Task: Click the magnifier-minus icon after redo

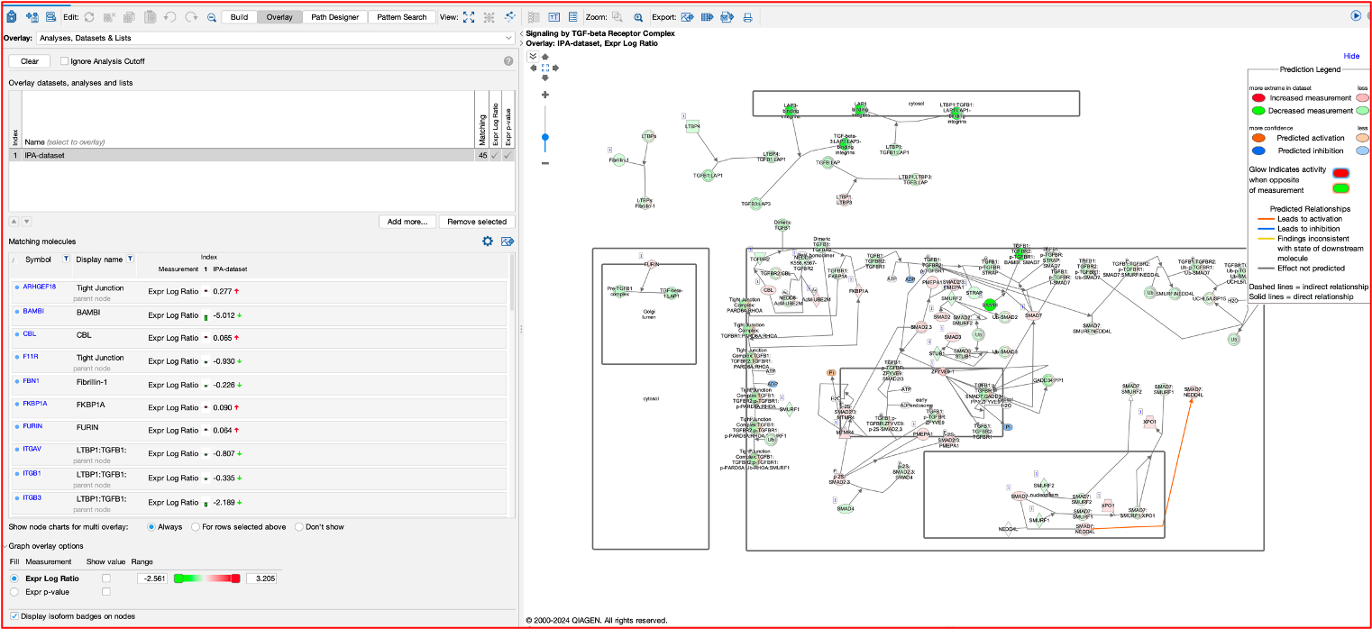Action: [x=211, y=17]
